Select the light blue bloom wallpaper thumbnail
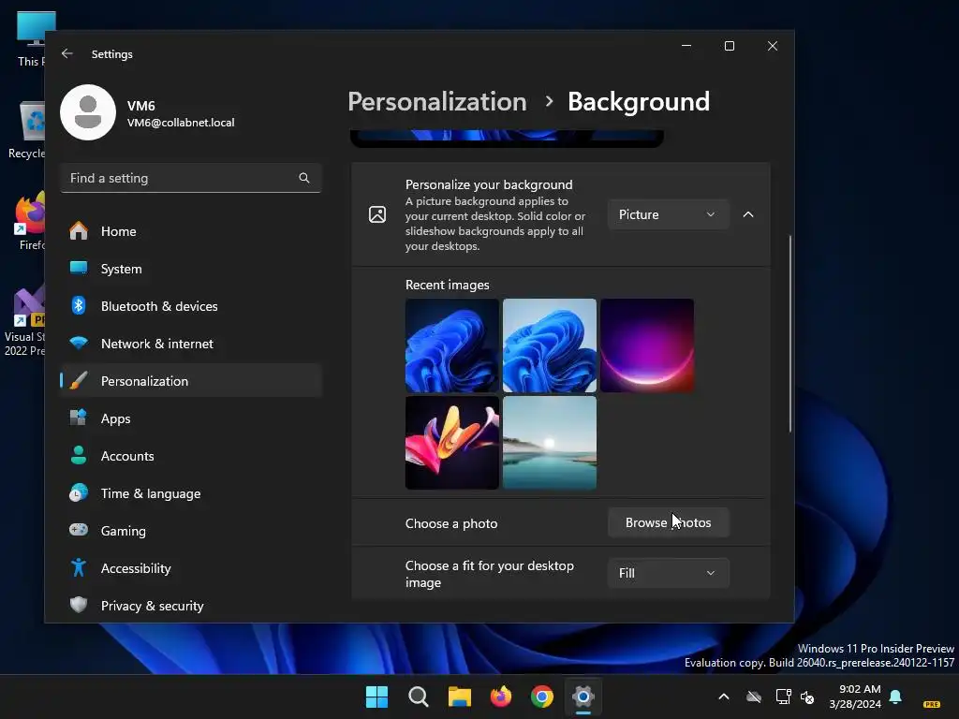 (549, 345)
